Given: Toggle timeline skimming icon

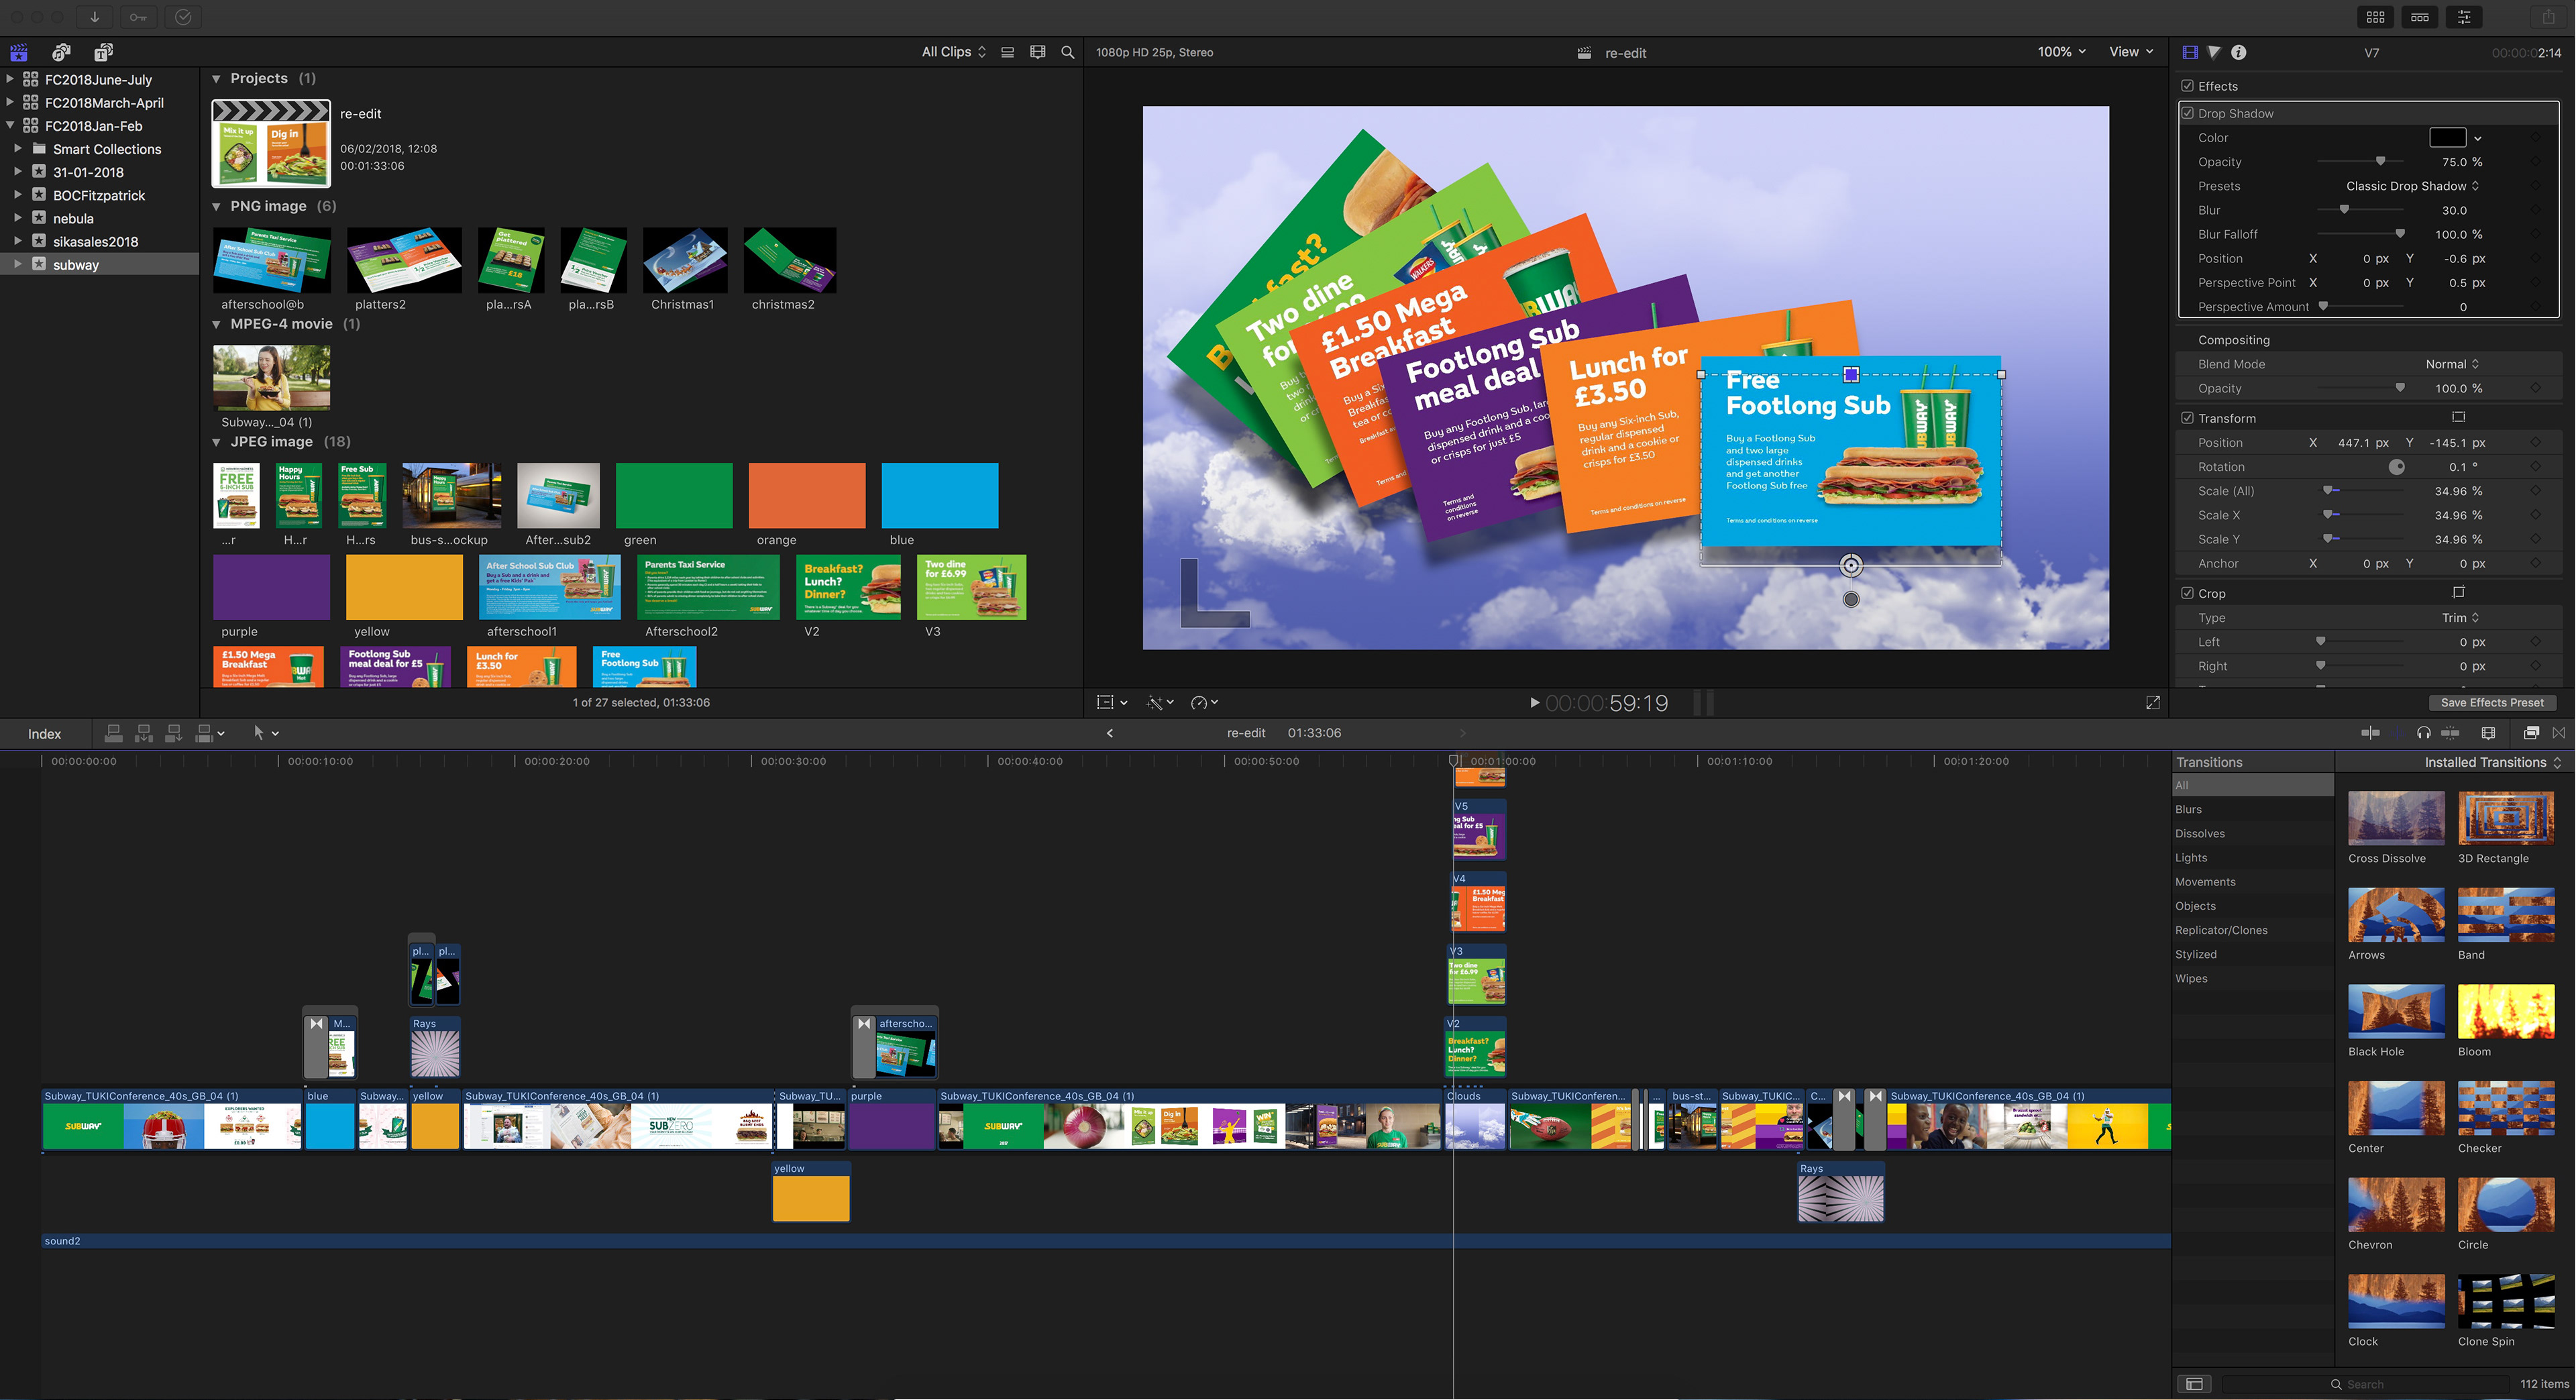Looking at the screenshot, I should coord(2370,733).
